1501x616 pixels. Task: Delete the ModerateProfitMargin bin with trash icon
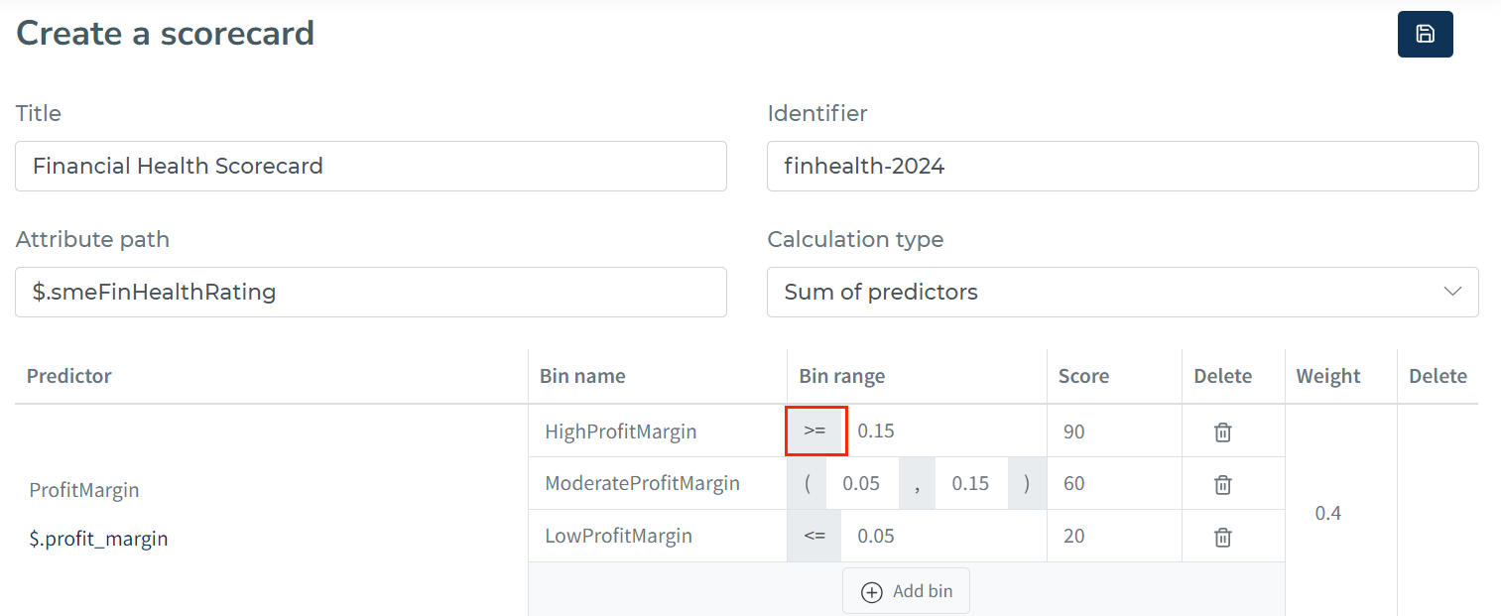pos(1223,484)
